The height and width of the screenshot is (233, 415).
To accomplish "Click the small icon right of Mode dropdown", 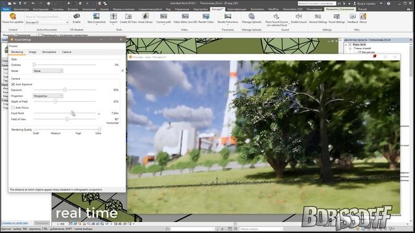I will 123,71.
